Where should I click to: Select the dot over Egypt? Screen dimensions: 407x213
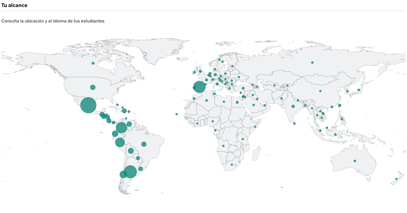coord(237,102)
